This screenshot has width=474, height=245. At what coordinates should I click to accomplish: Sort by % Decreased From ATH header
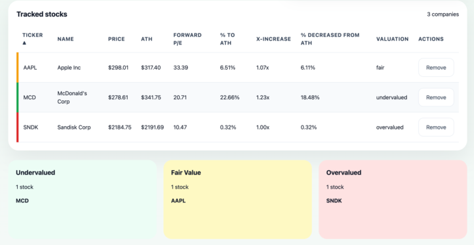coord(330,39)
